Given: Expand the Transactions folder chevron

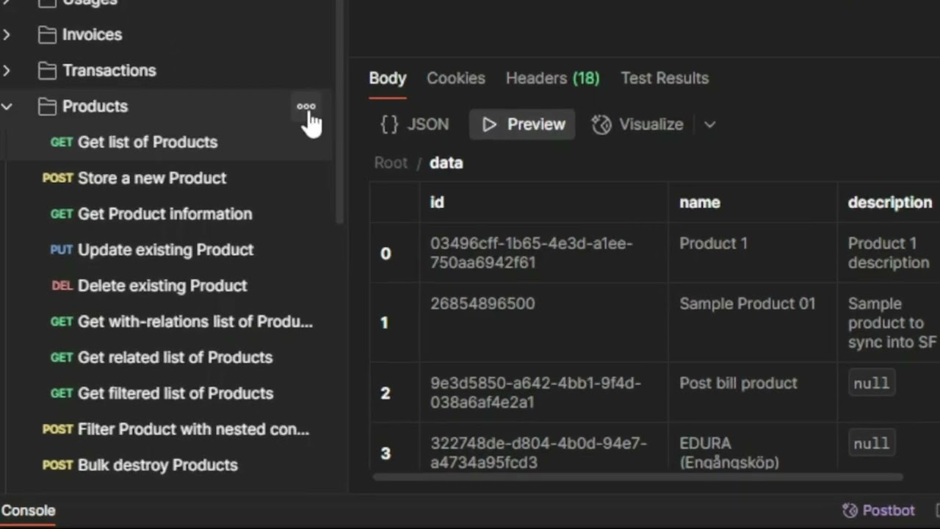Looking at the screenshot, I should coord(7,71).
